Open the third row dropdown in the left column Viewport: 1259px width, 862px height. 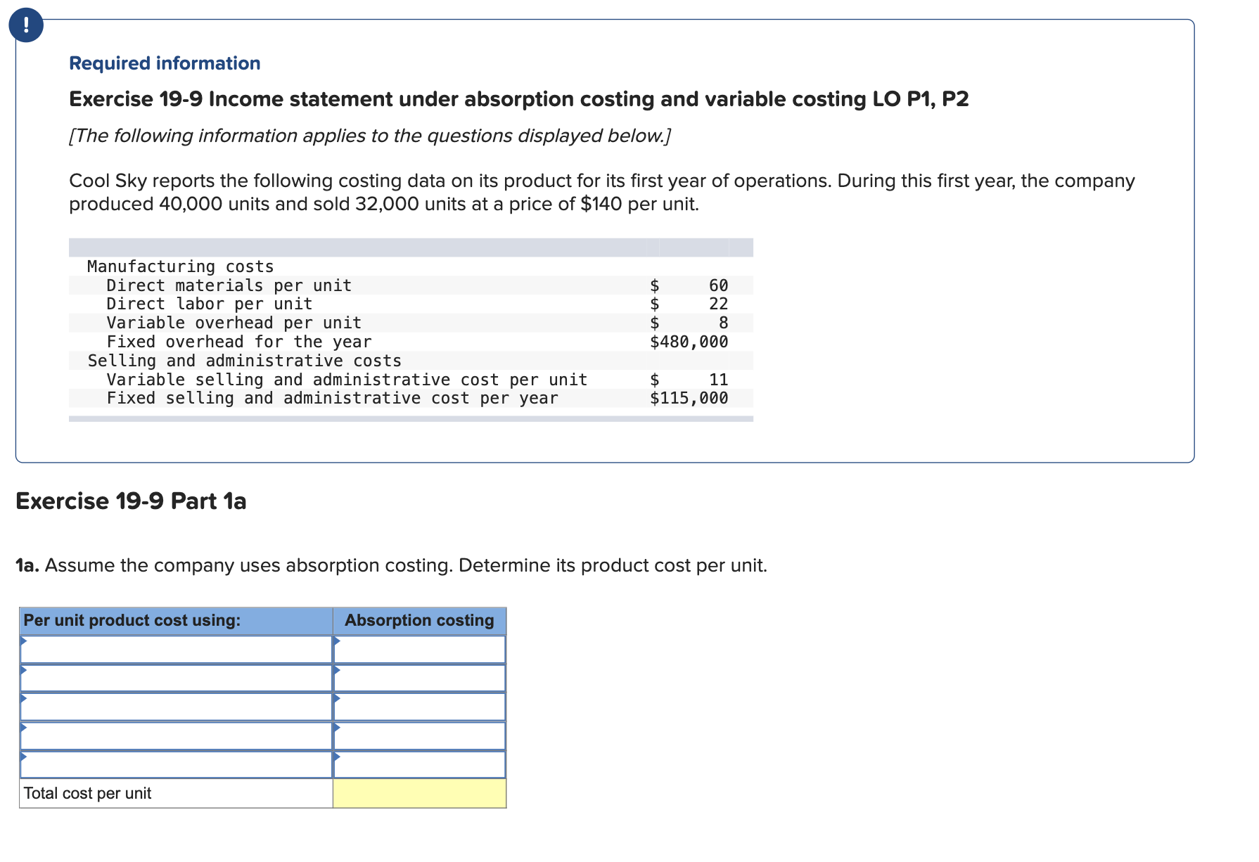(x=176, y=707)
